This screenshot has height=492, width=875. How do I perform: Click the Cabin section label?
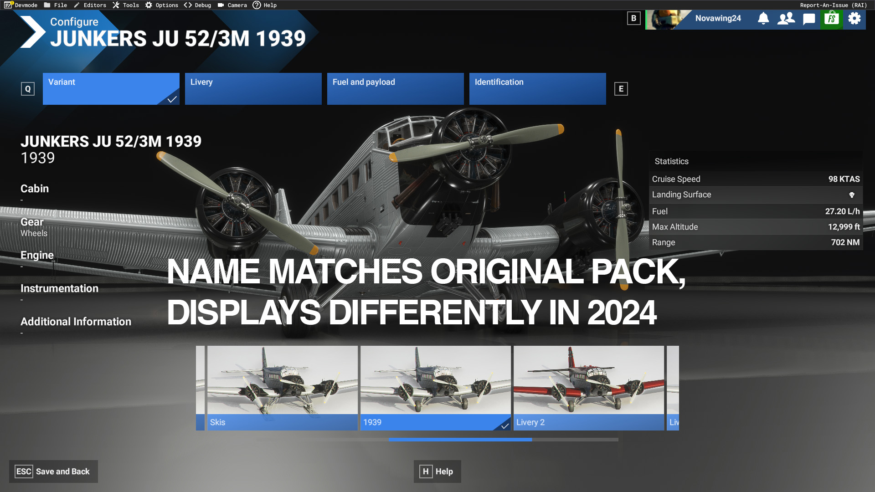(x=35, y=189)
